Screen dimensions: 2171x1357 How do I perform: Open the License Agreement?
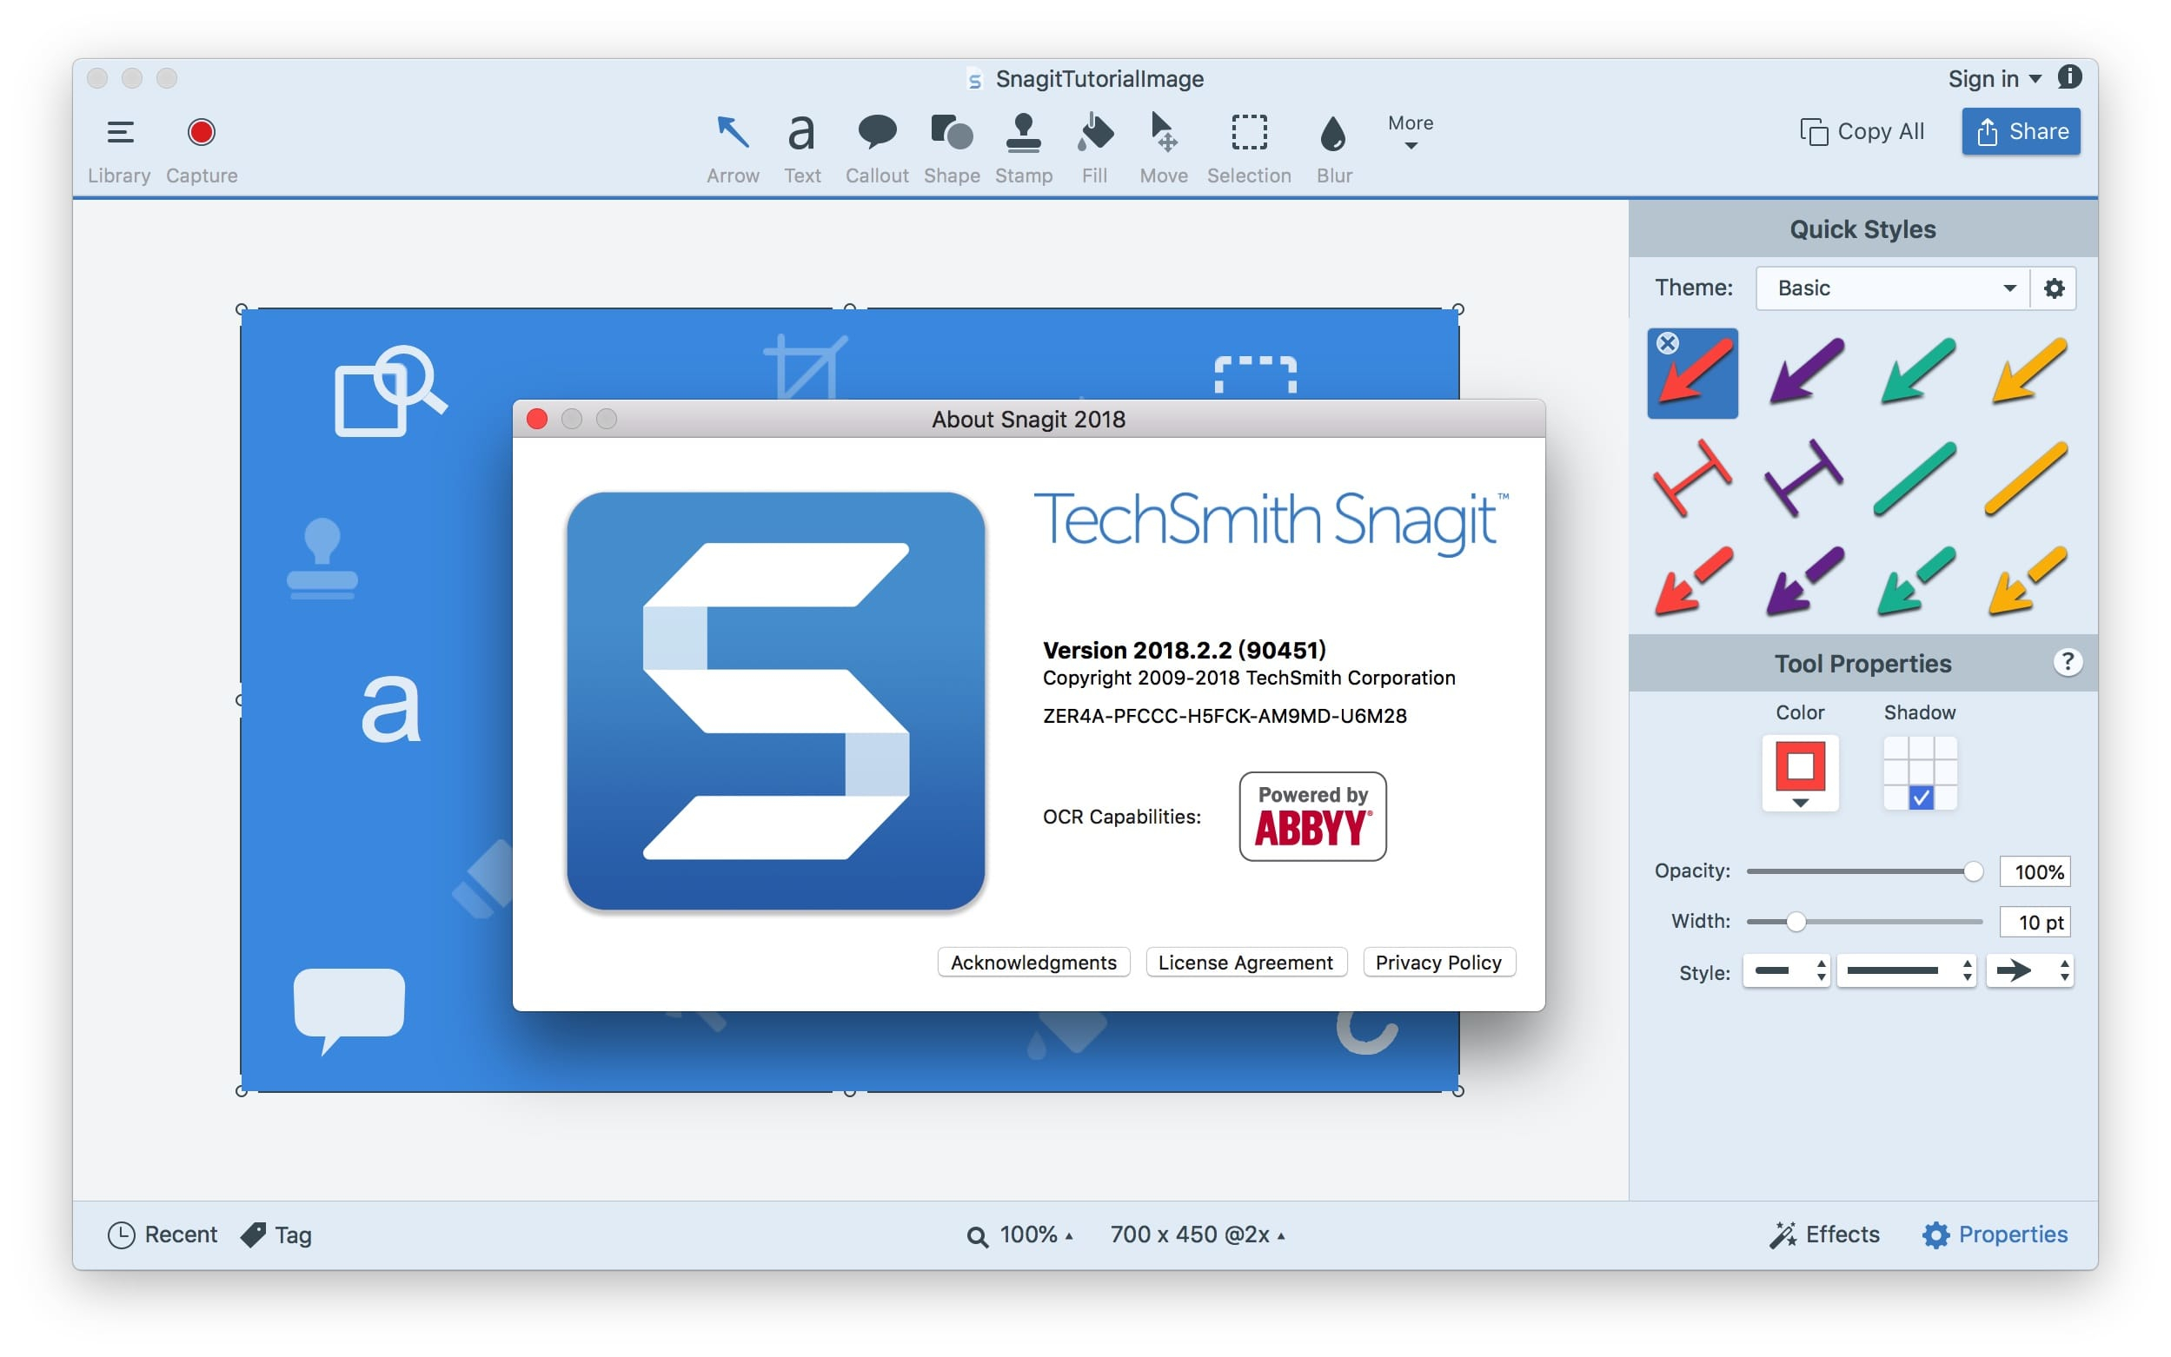pyautogui.click(x=1245, y=962)
